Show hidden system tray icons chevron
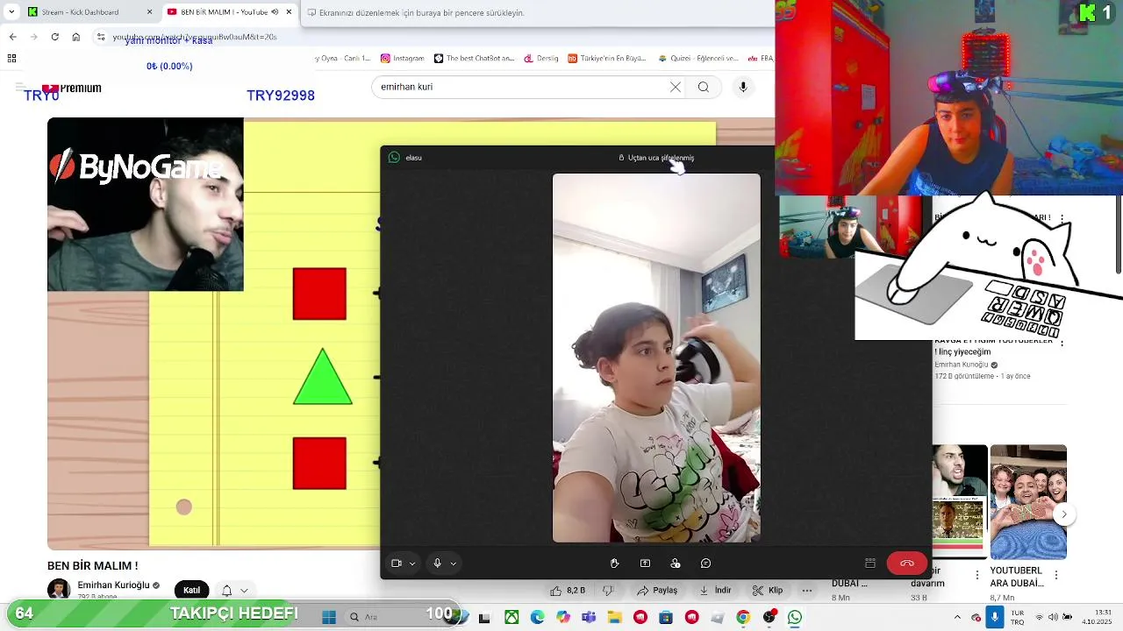The width and height of the screenshot is (1123, 631). 957,617
